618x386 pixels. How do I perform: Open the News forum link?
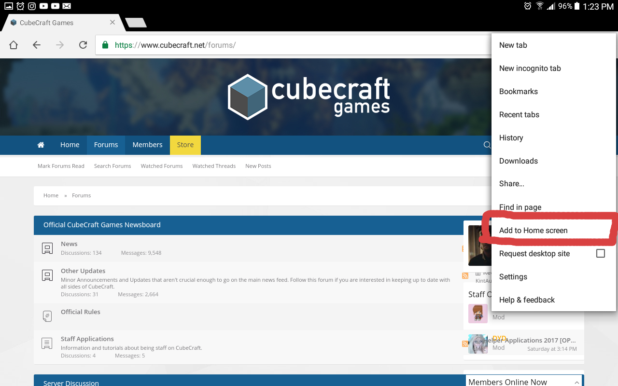69,244
